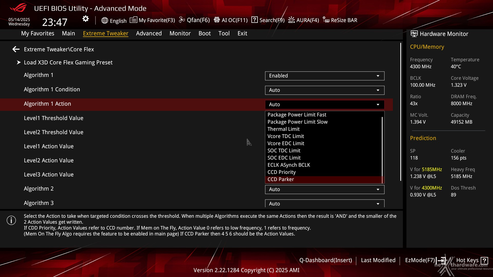
Task: Select highlighted CCD Parker option
Action: pos(324,180)
